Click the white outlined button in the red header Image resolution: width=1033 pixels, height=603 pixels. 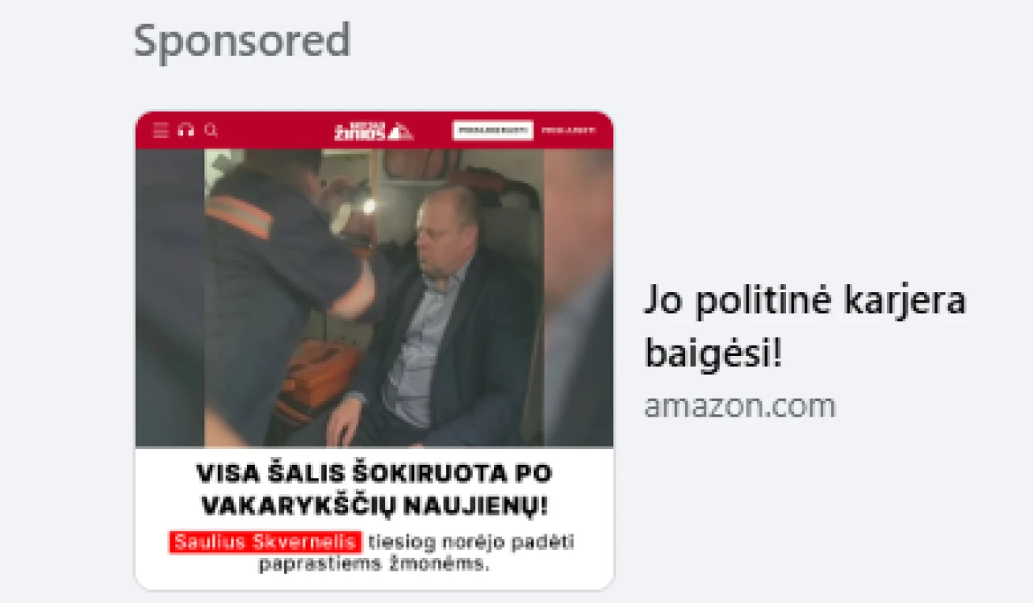(493, 131)
